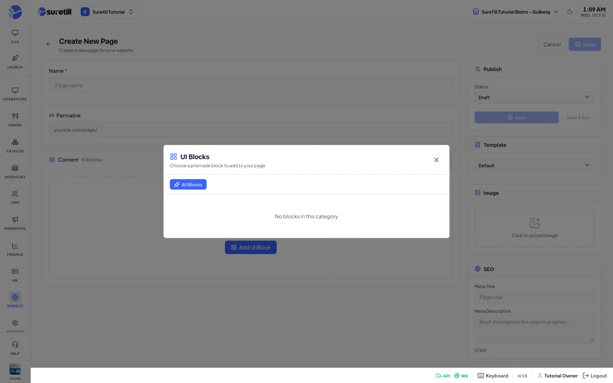613x383 pixels.
Task: Select the All Blocks category filter
Action: tap(188, 184)
